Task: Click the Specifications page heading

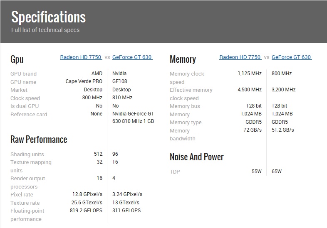Action: [x=48, y=17]
